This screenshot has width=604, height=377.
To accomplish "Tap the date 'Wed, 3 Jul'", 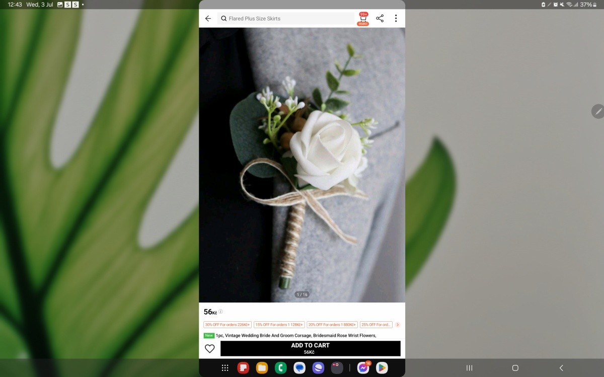I will 40,5.
